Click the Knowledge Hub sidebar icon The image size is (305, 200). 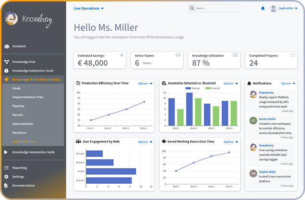click(7, 62)
